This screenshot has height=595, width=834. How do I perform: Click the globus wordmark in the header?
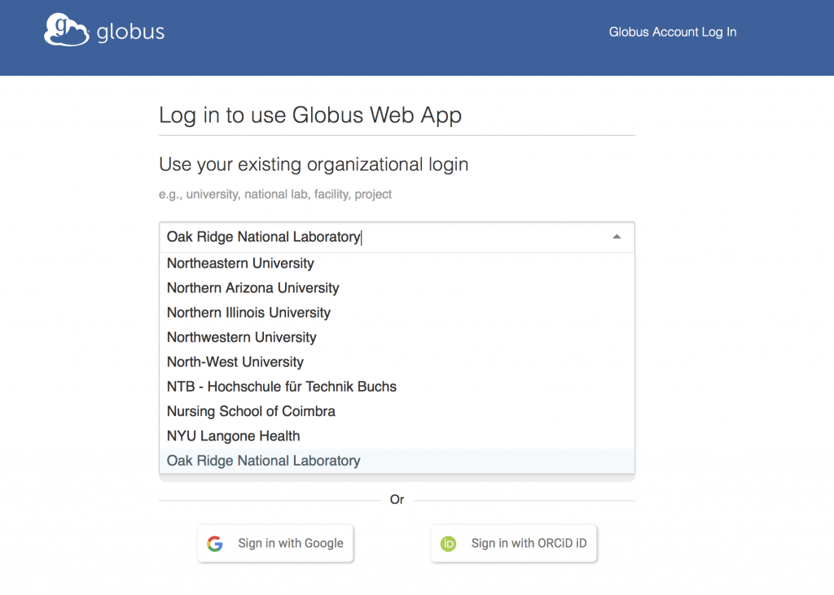(130, 33)
